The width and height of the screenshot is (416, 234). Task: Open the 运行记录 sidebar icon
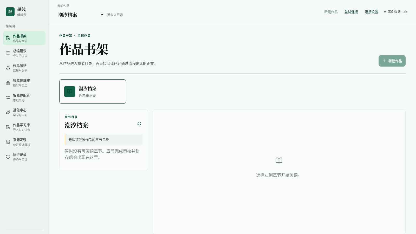(x=8, y=157)
